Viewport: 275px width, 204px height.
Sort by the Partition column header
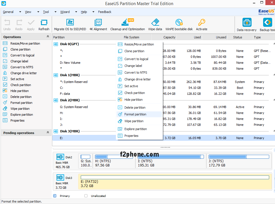(x=87, y=37)
